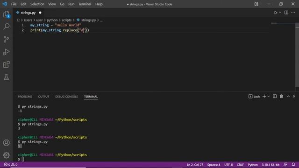
Task: Open the Manage gear icon
Action: click(6, 155)
